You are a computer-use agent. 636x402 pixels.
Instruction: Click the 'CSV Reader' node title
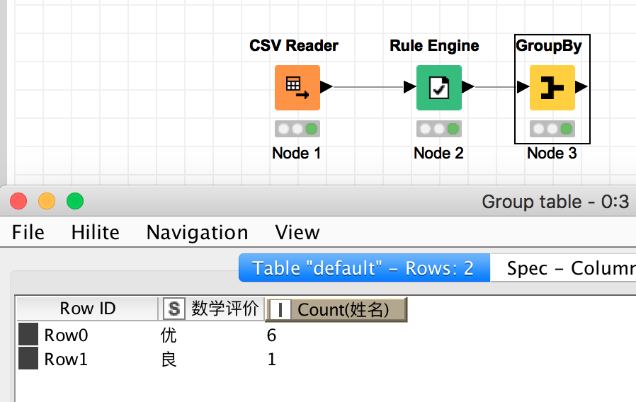click(x=294, y=45)
